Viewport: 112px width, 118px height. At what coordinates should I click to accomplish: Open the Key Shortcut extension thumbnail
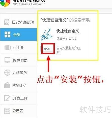pos(47,35)
